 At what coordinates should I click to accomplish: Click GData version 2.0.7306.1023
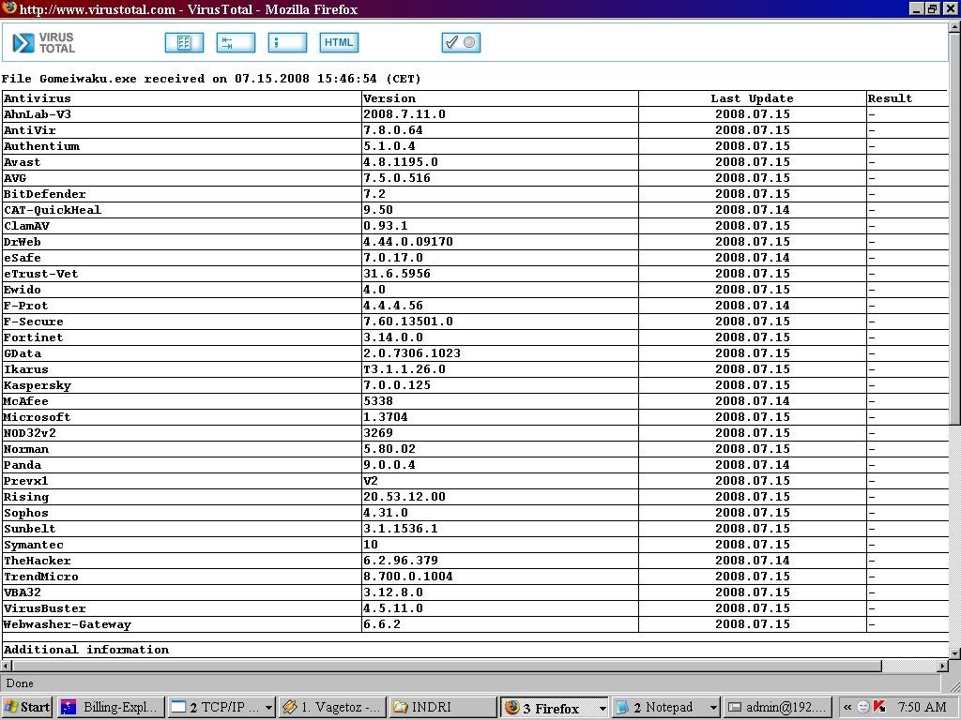412,353
